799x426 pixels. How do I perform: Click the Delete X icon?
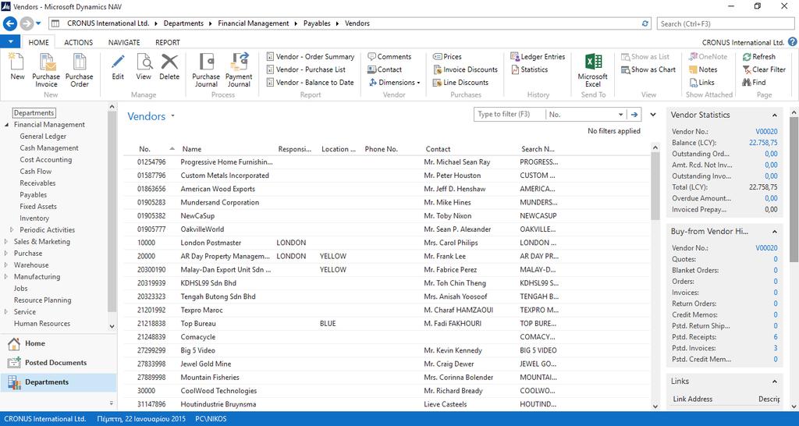pyautogui.click(x=169, y=62)
